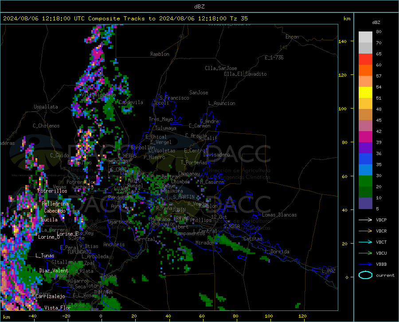The height and width of the screenshot is (322, 399).
Task: Click the 'Divisadero' map label
Action: pyautogui.click(x=216, y=155)
